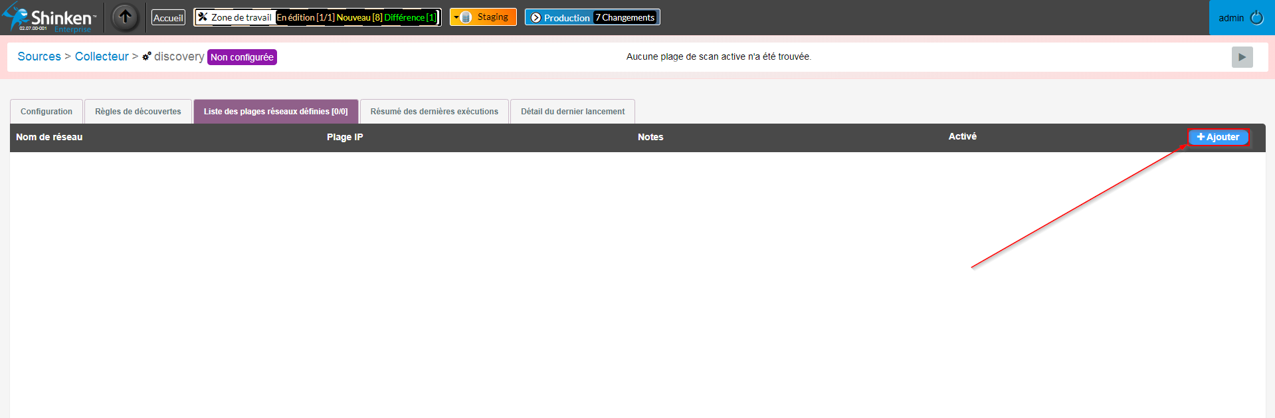Screen dimensions: 1275x418
Task: Click the Nouveau [8] counter
Action: coord(359,17)
